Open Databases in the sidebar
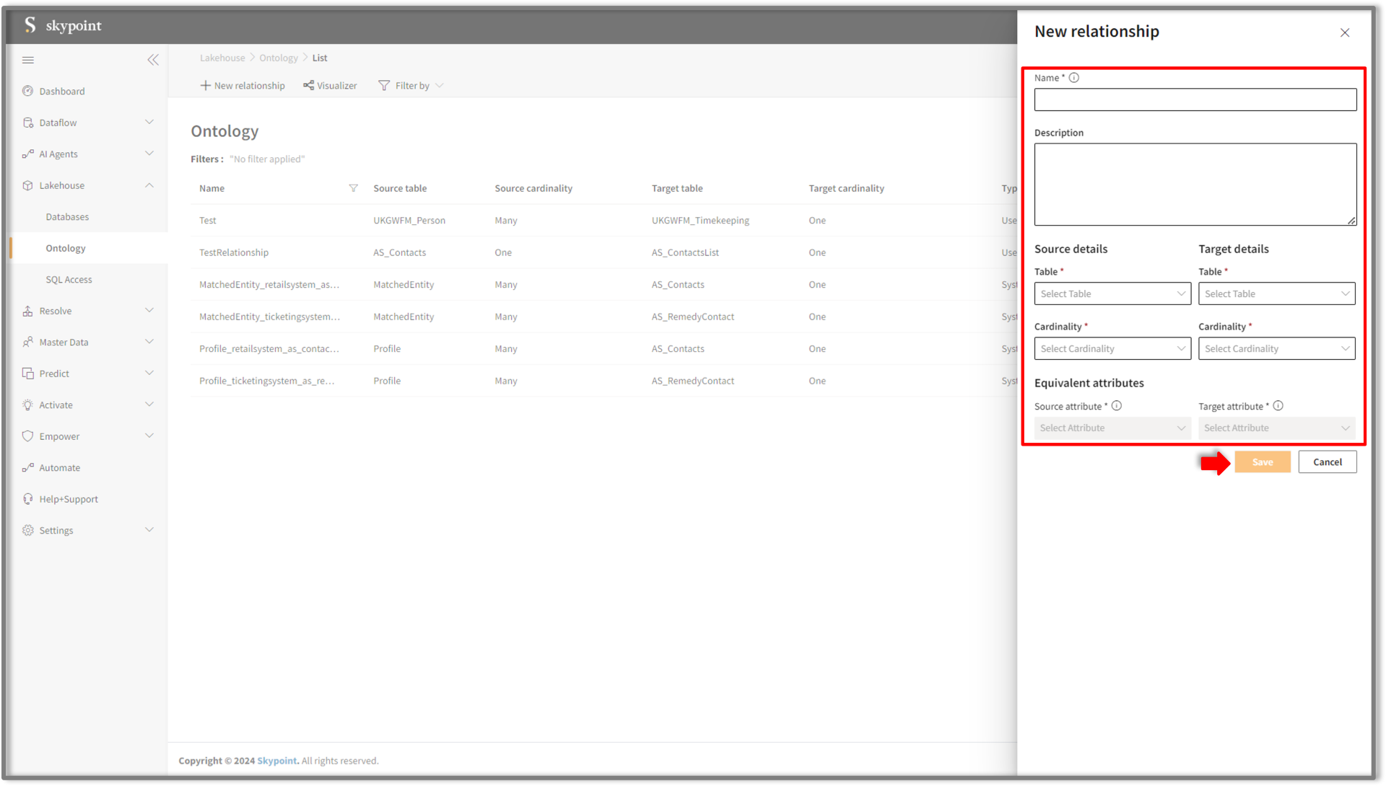Screen dimensions: 1386x786 (67, 217)
